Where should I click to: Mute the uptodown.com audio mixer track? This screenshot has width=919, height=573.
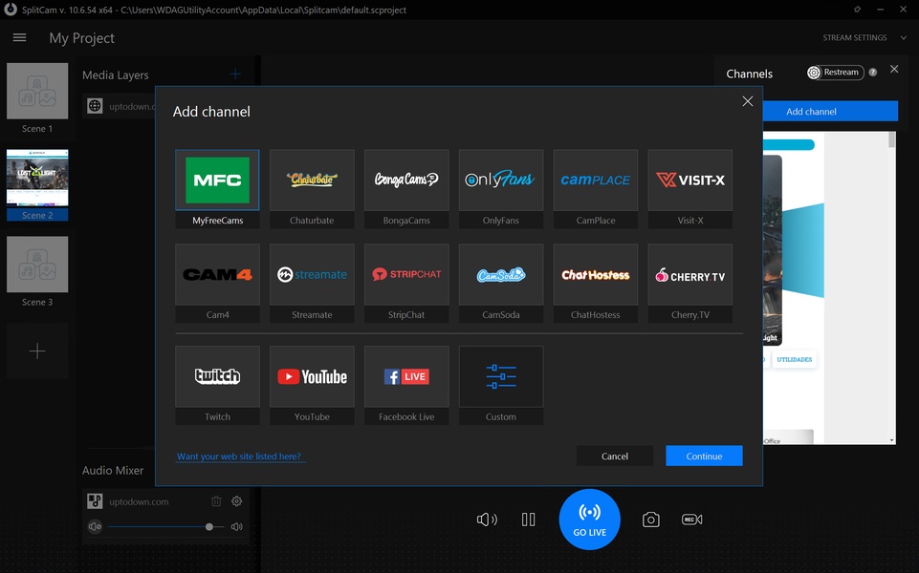pos(95,526)
